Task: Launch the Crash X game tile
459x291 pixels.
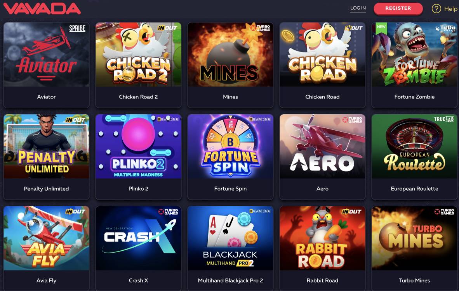Action: (139, 238)
